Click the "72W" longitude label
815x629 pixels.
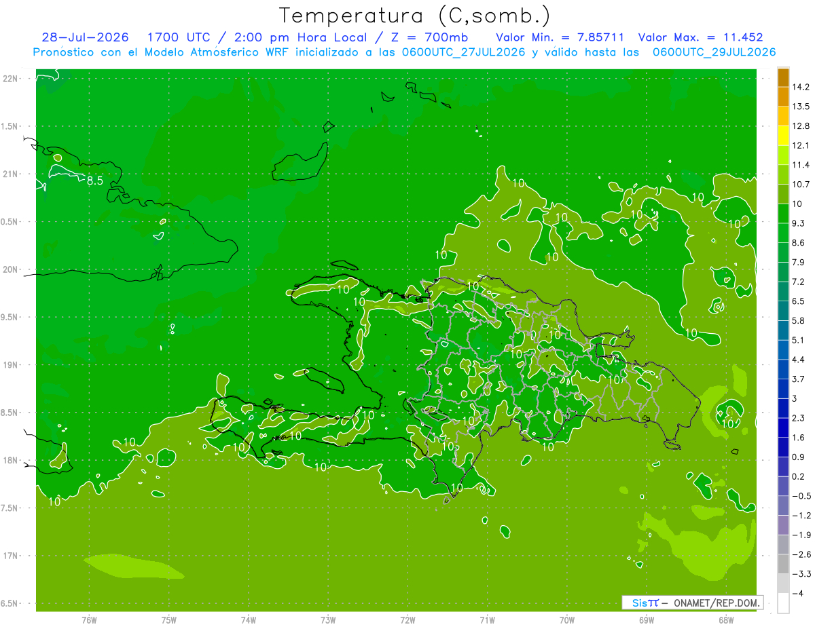pyautogui.click(x=407, y=620)
